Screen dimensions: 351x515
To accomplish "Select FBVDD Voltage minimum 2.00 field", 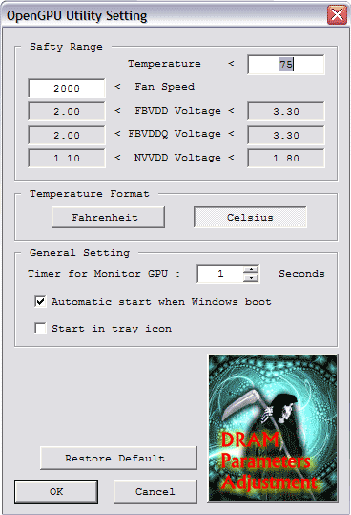I will (67, 112).
